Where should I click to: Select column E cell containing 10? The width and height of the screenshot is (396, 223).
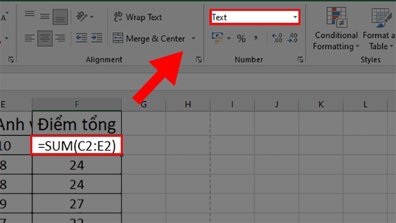tap(16, 146)
